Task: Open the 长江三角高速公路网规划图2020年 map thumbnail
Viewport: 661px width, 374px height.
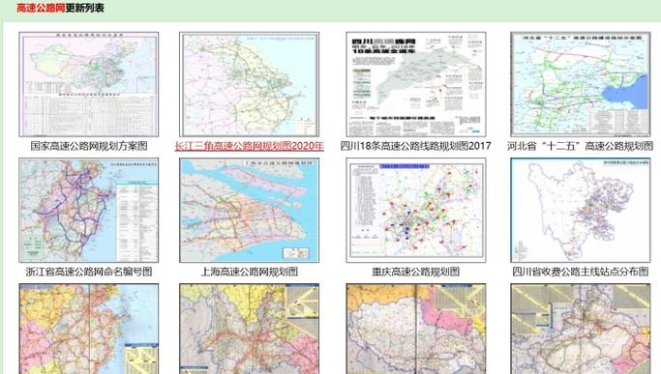Action: tap(249, 84)
